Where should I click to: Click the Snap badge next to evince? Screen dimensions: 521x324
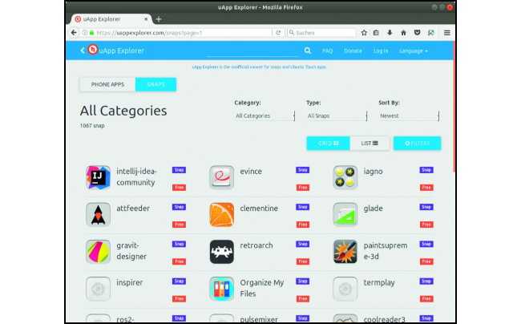tap(303, 170)
